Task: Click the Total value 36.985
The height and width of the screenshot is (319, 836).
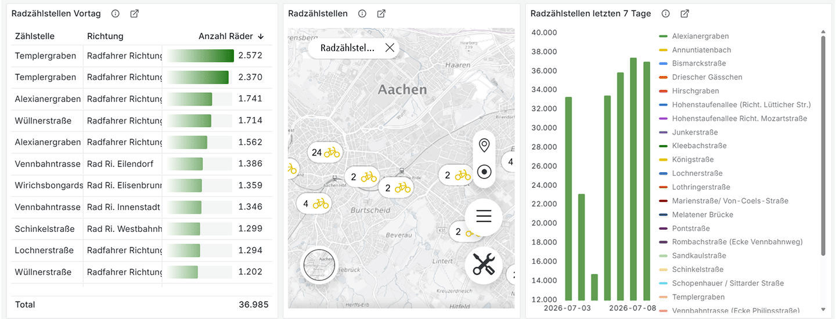Action: (x=253, y=304)
